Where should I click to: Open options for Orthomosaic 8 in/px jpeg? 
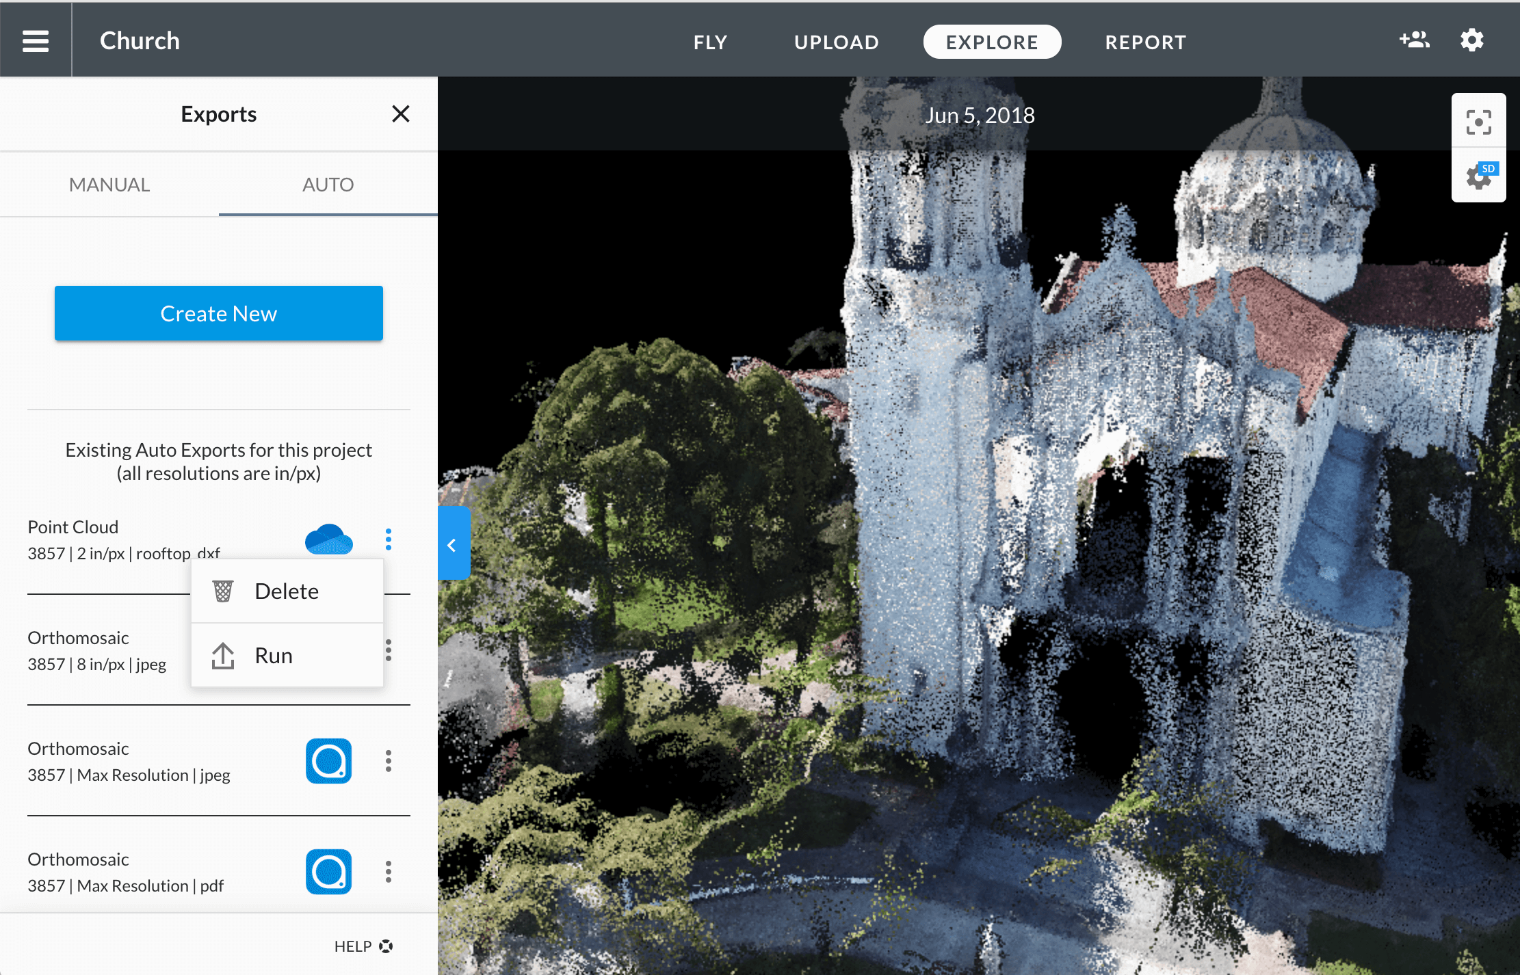[389, 650]
